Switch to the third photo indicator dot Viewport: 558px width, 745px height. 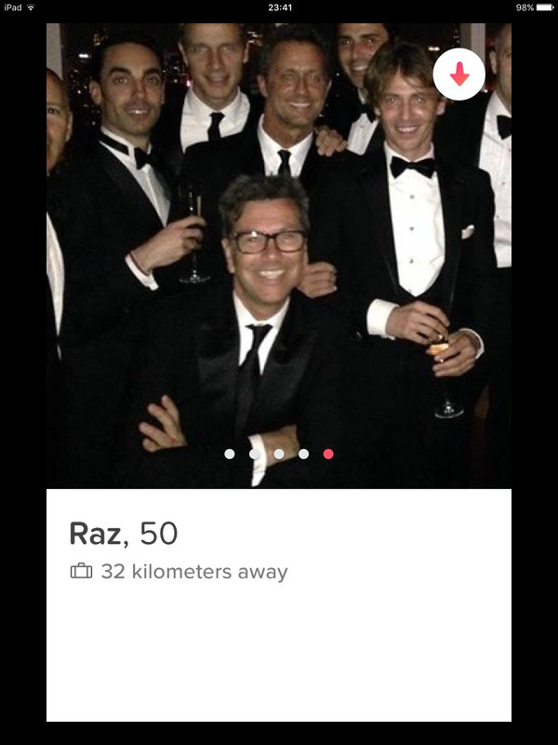(x=279, y=454)
